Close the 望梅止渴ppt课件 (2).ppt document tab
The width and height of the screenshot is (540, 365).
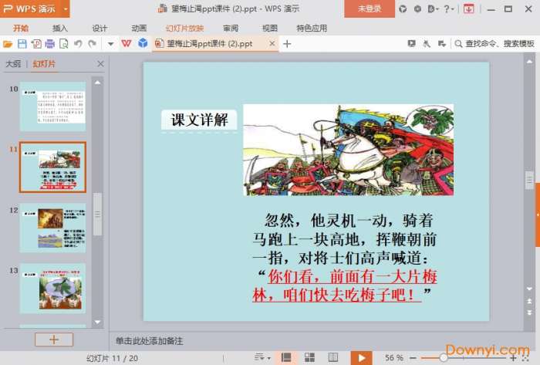(x=272, y=43)
